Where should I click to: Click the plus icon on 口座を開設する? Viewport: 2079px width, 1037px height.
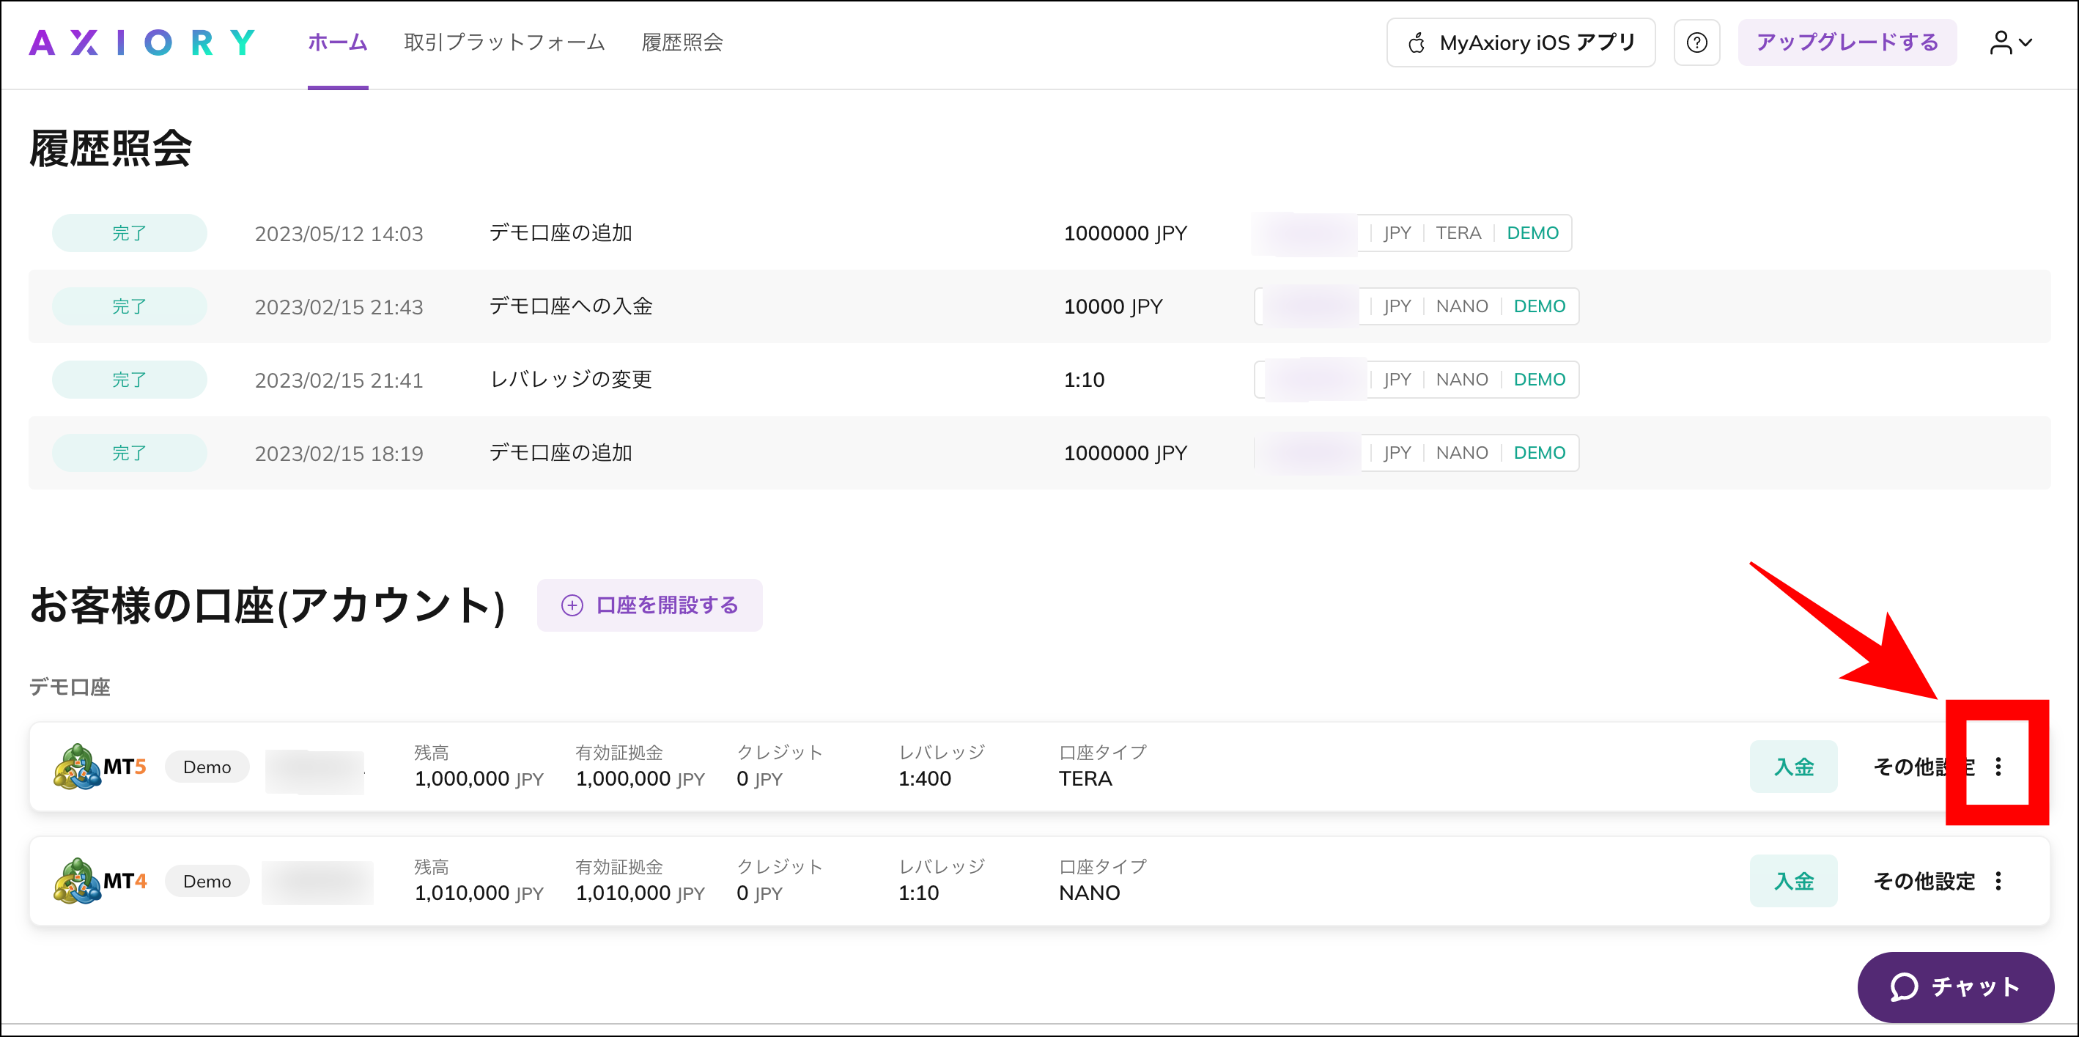click(572, 605)
